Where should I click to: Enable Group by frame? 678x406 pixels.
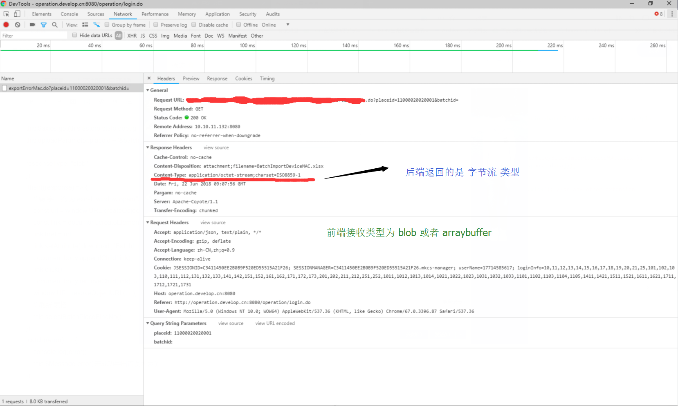click(x=107, y=25)
